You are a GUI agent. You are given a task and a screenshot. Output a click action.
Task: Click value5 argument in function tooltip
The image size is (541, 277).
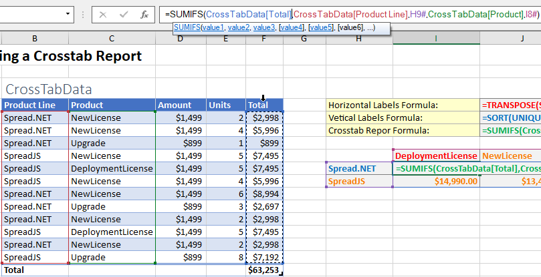[321, 27]
